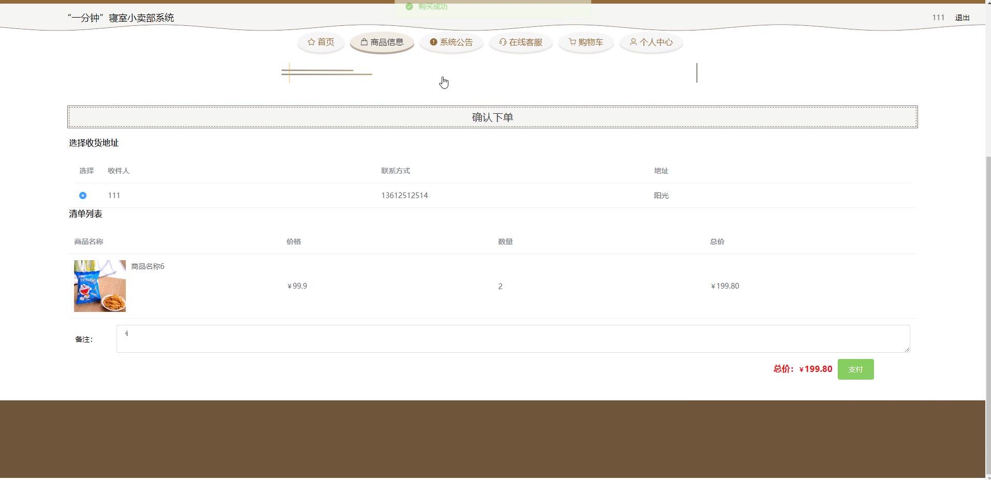The height and width of the screenshot is (480, 991).
Task: Click the bag icon beside 商品信息
Action: (x=364, y=42)
